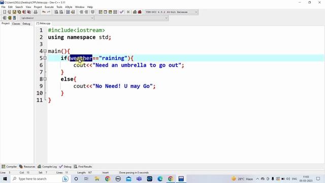Save the current file via toolbar
This screenshot has height=183, width=325.
click(x=14, y=12)
